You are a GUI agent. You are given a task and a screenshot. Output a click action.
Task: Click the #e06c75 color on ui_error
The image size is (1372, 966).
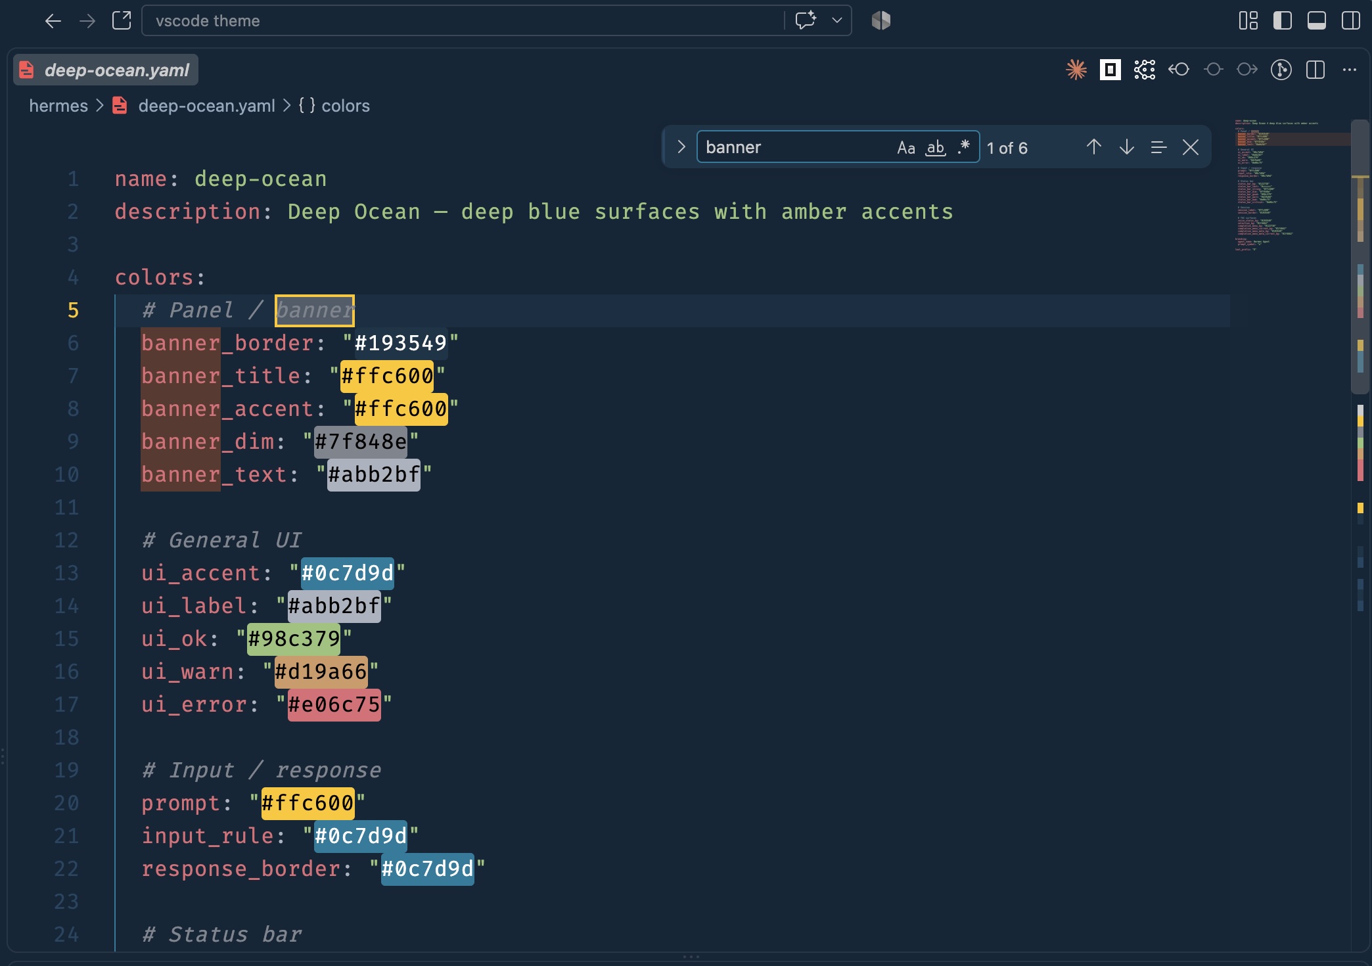[334, 704]
